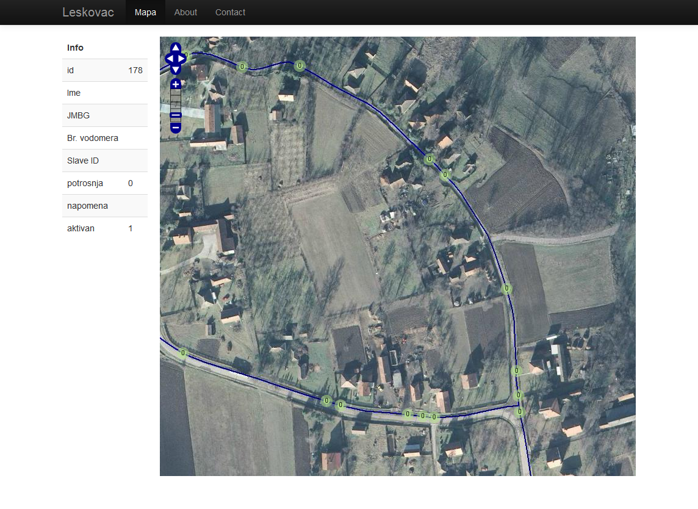The image size is (698, 509).
Task: Zoom out with the bottom minus button
Action: [x=176, y=128]
